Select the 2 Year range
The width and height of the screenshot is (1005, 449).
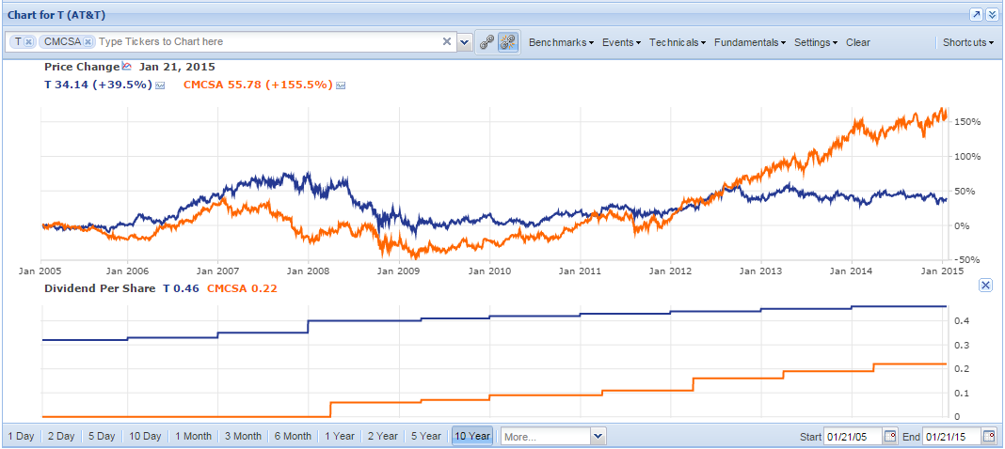point(383,436)
